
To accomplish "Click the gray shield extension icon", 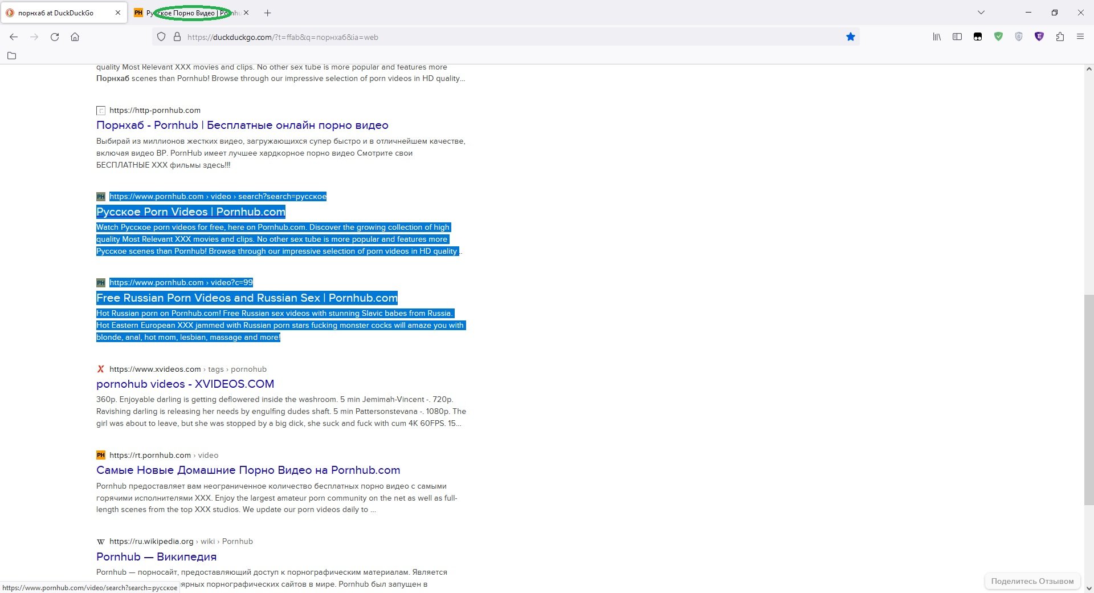I will tap(1019, 36).
